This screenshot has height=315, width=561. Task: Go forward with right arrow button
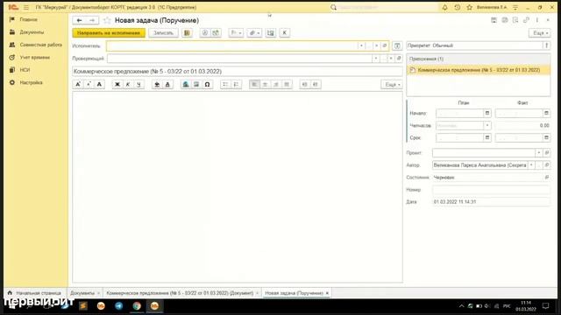click(x=92, y=20)
